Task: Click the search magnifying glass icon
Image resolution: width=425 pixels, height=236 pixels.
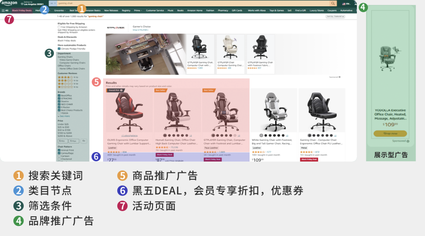Action: click(333, 3)
